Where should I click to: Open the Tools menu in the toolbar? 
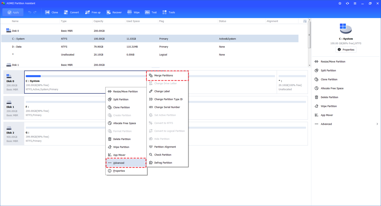169,12
